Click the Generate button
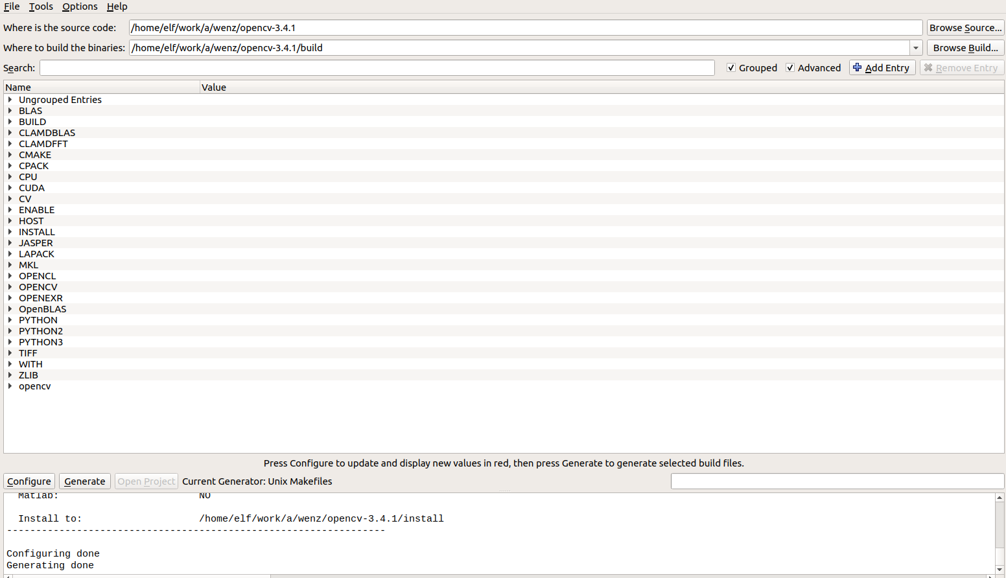 coord(85,481)
